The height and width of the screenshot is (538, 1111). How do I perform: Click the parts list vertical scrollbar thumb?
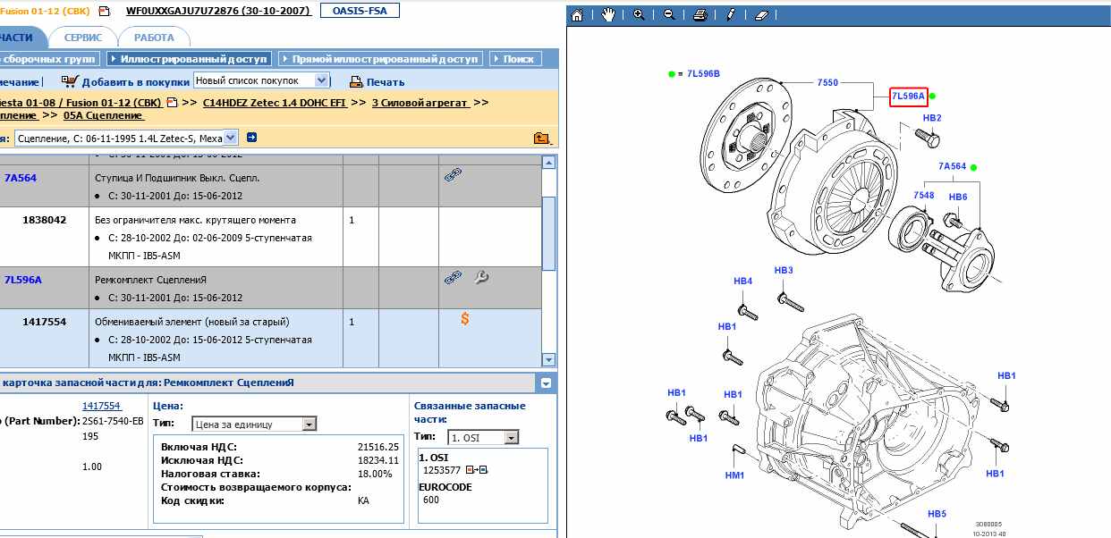(549, 232)
